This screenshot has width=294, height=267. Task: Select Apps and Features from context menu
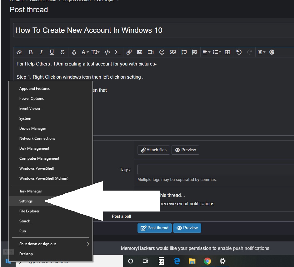click(x=51, y=89)
